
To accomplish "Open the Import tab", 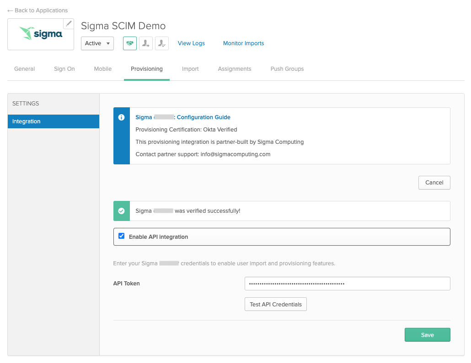I will pyautogui.click(x=190, y=69).
